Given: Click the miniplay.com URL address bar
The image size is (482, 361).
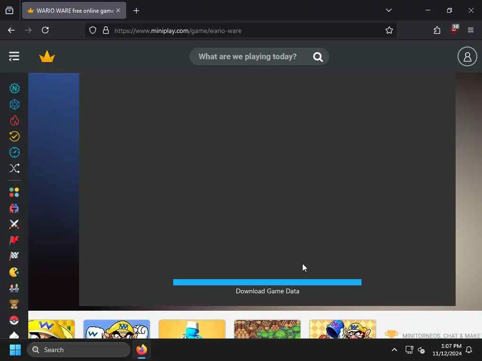Looking at the screenshot, I should (x=241, y=31).
